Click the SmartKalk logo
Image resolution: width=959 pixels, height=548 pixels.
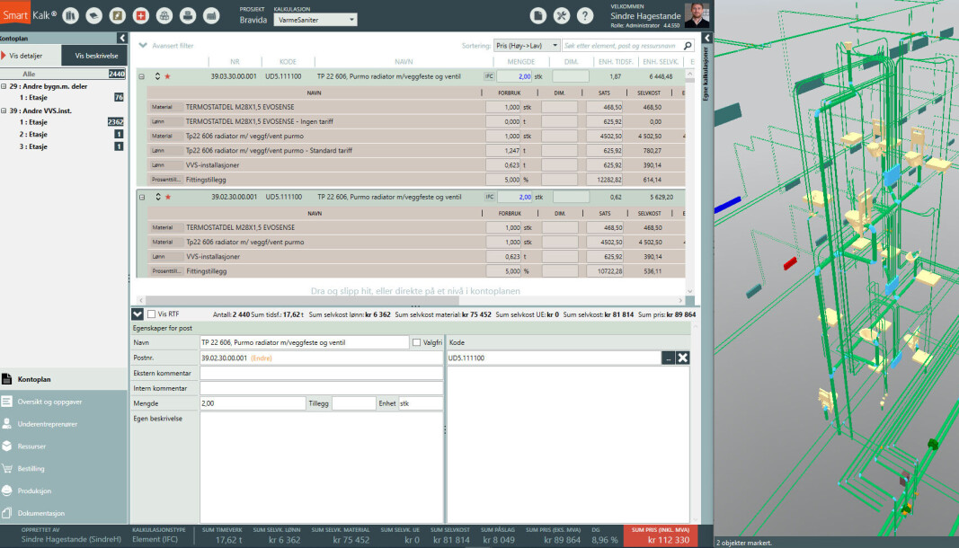coord(29,14)
